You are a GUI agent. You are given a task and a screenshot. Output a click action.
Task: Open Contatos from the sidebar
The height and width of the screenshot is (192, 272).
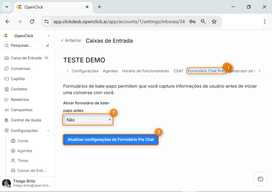(19, 89)
